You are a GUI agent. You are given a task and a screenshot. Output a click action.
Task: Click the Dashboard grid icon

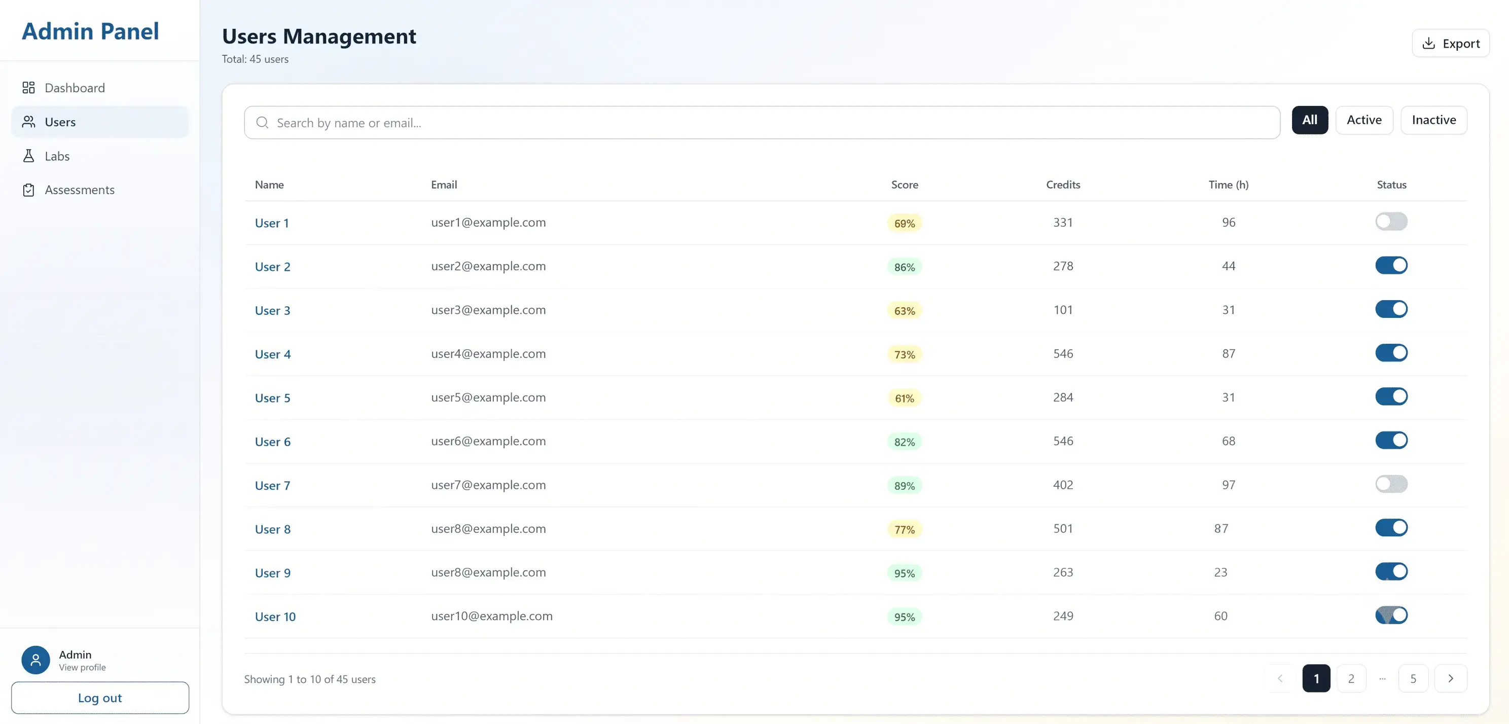pyautogui.click(x=28, y=88)
